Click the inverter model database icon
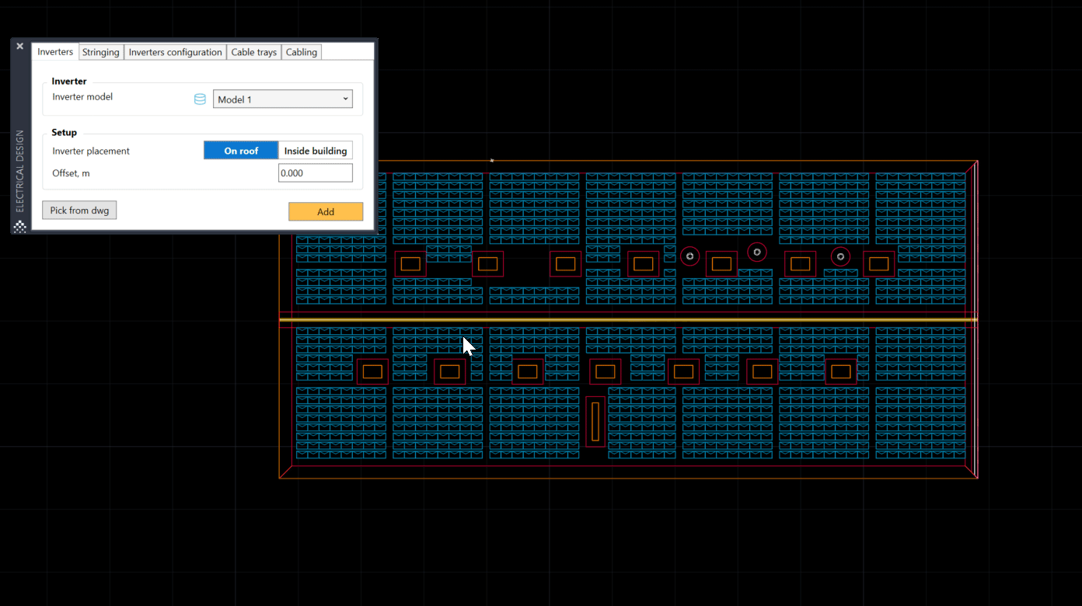The image size is (1082, 606). point(200,99)
